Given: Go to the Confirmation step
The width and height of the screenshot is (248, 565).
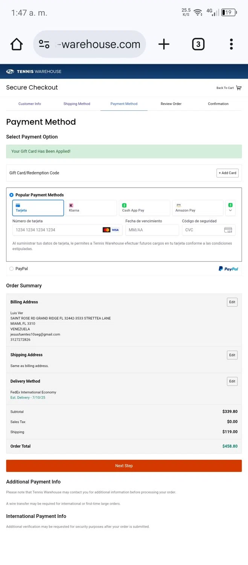Looking at the screenshot, I should [x=218, y=104].
